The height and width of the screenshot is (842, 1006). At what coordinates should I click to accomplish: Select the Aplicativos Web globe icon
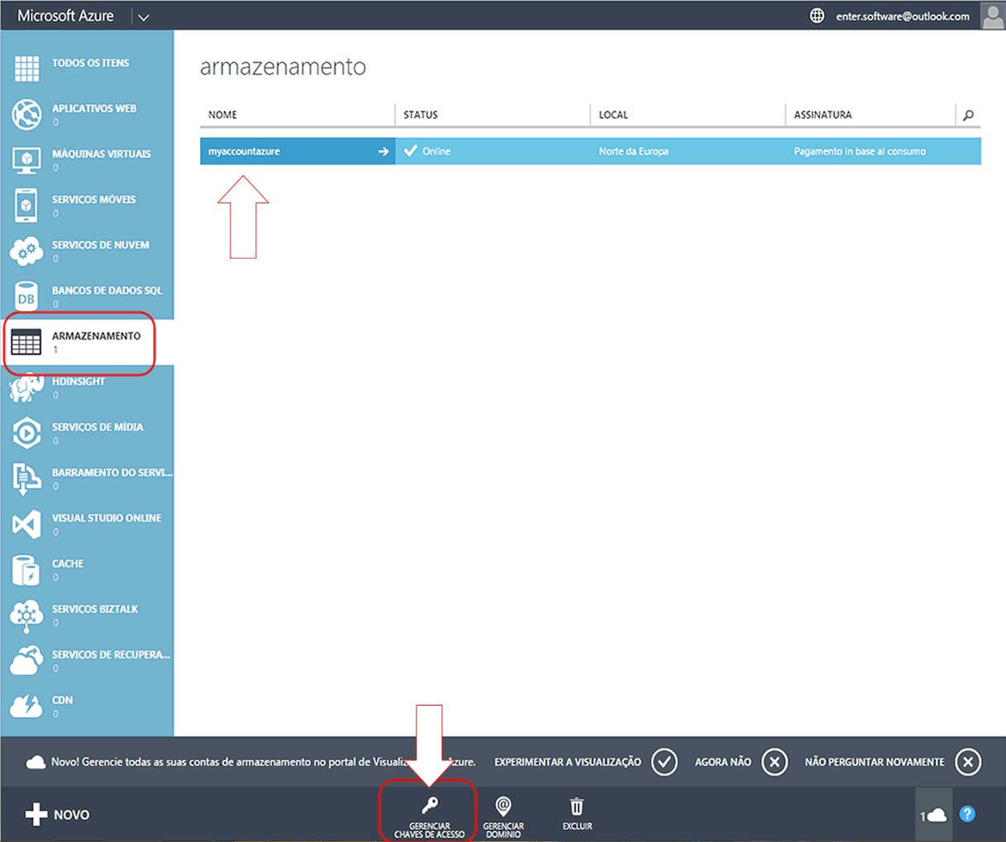pyautogui.click(x=26, y=114)
